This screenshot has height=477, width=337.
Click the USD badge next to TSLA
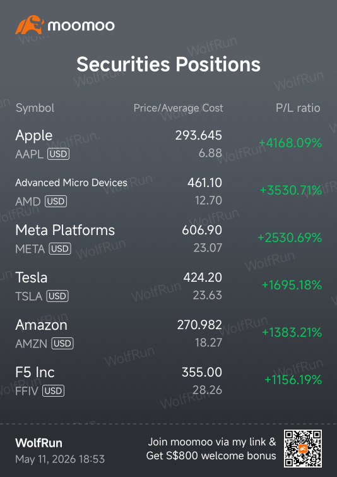click(x=57, y=296)
